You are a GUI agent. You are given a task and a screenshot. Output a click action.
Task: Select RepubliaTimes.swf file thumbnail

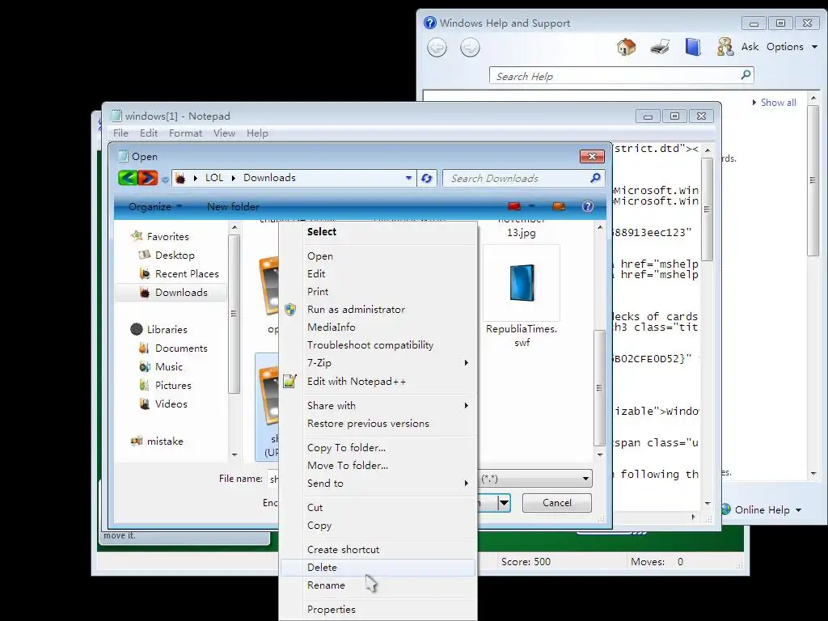pos(522,283)
